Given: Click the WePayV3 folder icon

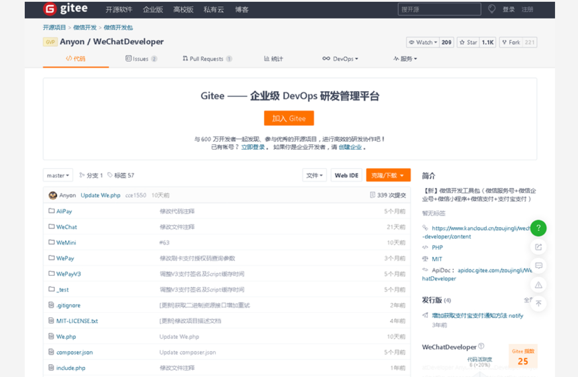Looking at the screenshot, I should (51, 274).
